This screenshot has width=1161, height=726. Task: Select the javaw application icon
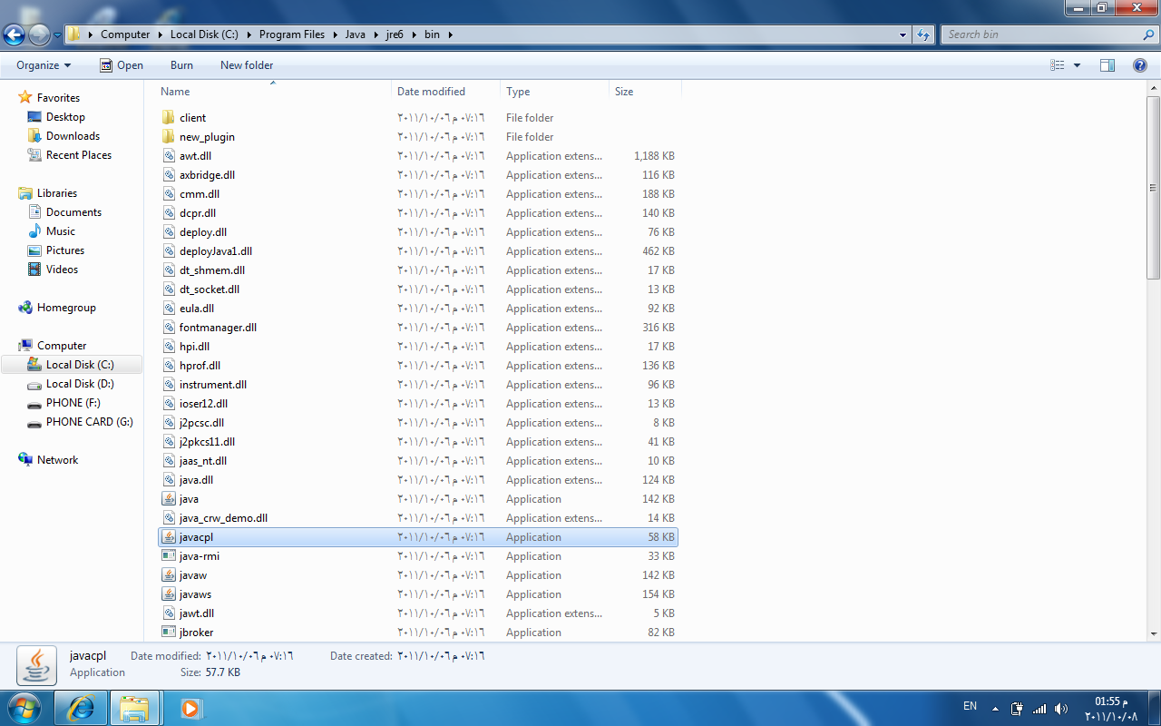[x=168, y=574]
